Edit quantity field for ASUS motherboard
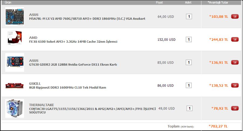This screenshot has width=243, height=131. tap(189, 16)
